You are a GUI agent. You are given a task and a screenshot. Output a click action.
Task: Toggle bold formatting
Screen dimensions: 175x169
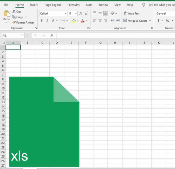(42, 21)
